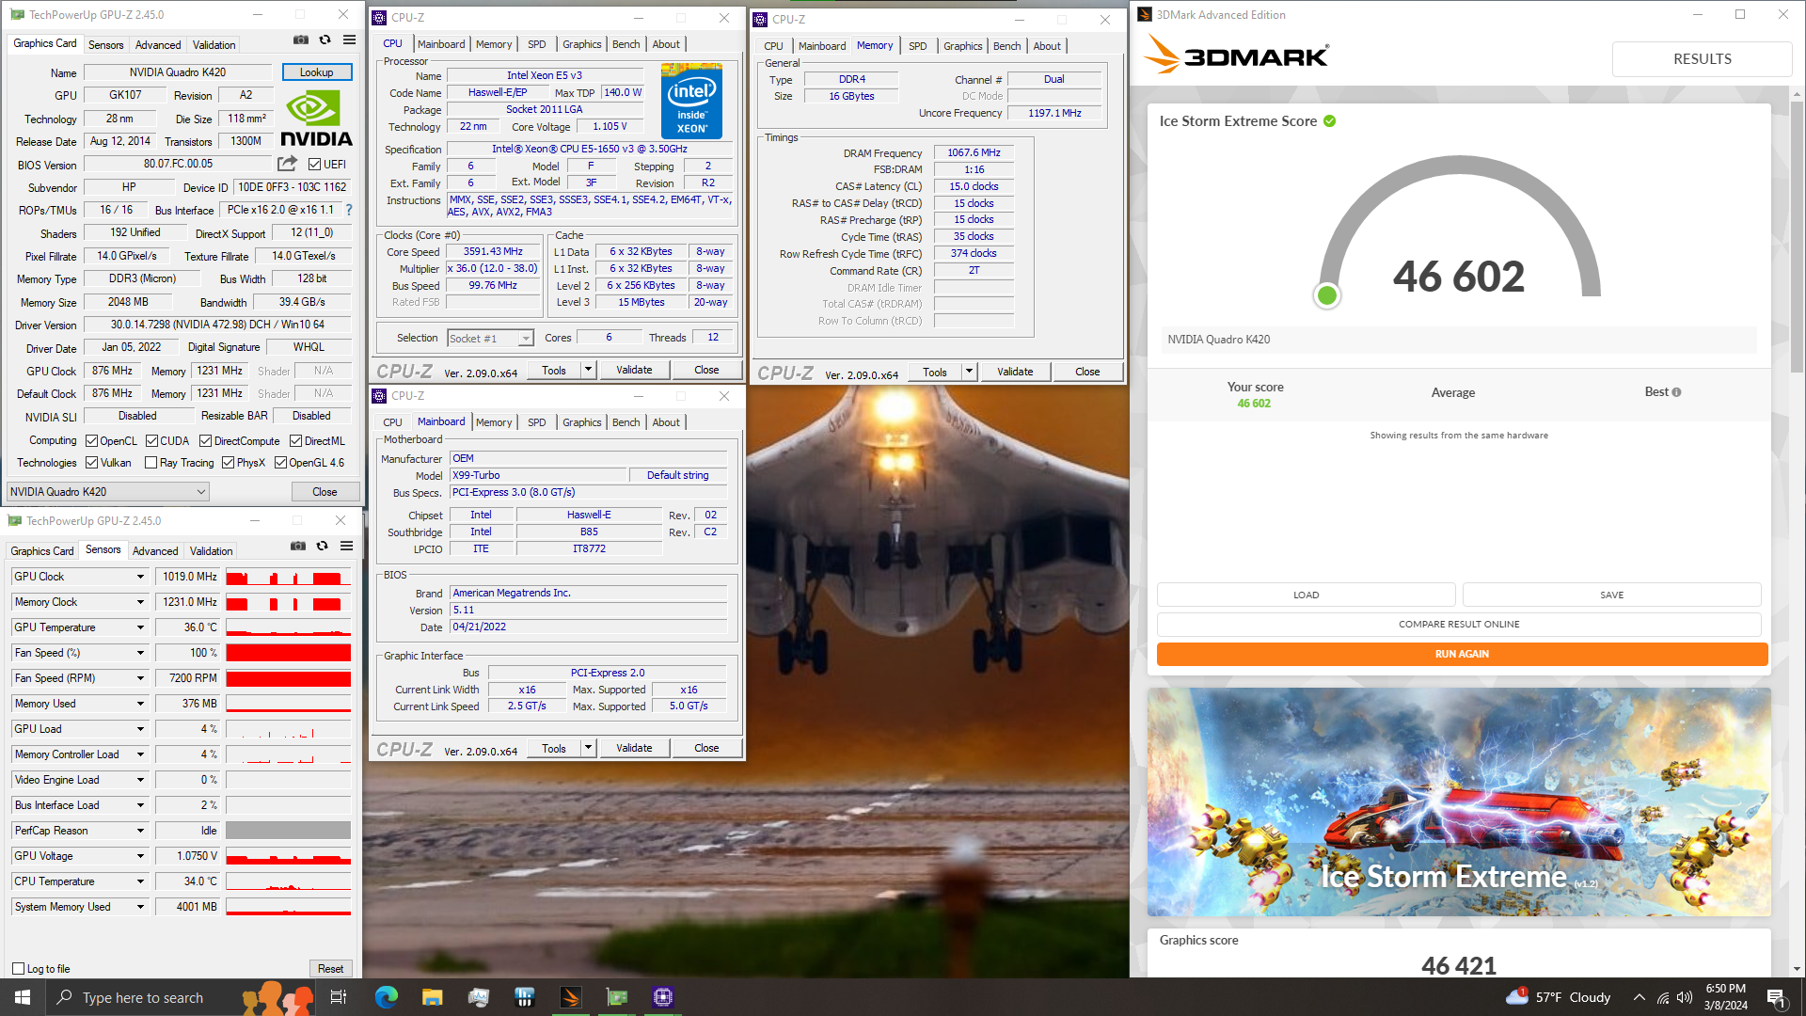Open the hamburger menu in GPU-Z Sensors window
The width and height of the screenshot is (1806, 1016).
pos(346,546)
